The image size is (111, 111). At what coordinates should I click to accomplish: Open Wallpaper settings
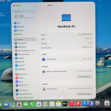pyautogui.click(x=20, y=69)
